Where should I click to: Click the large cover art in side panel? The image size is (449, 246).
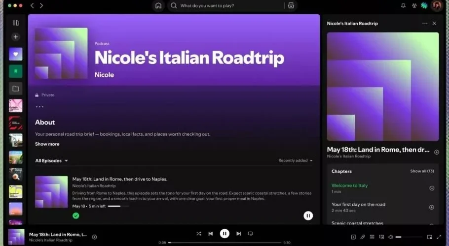[383, 87]
